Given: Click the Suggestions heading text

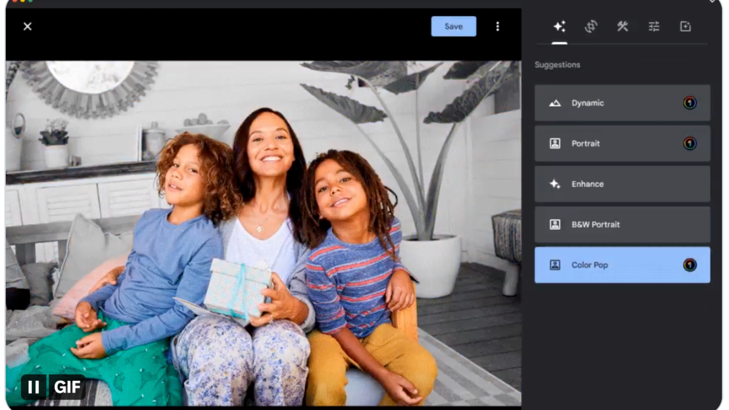Looking at the screenshot, I should point(557,65).
